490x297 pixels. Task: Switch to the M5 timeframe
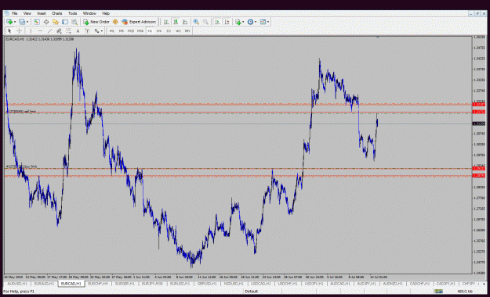coord(122,30)
